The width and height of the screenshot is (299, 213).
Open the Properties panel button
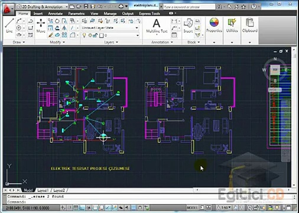[x=214, y=30]
